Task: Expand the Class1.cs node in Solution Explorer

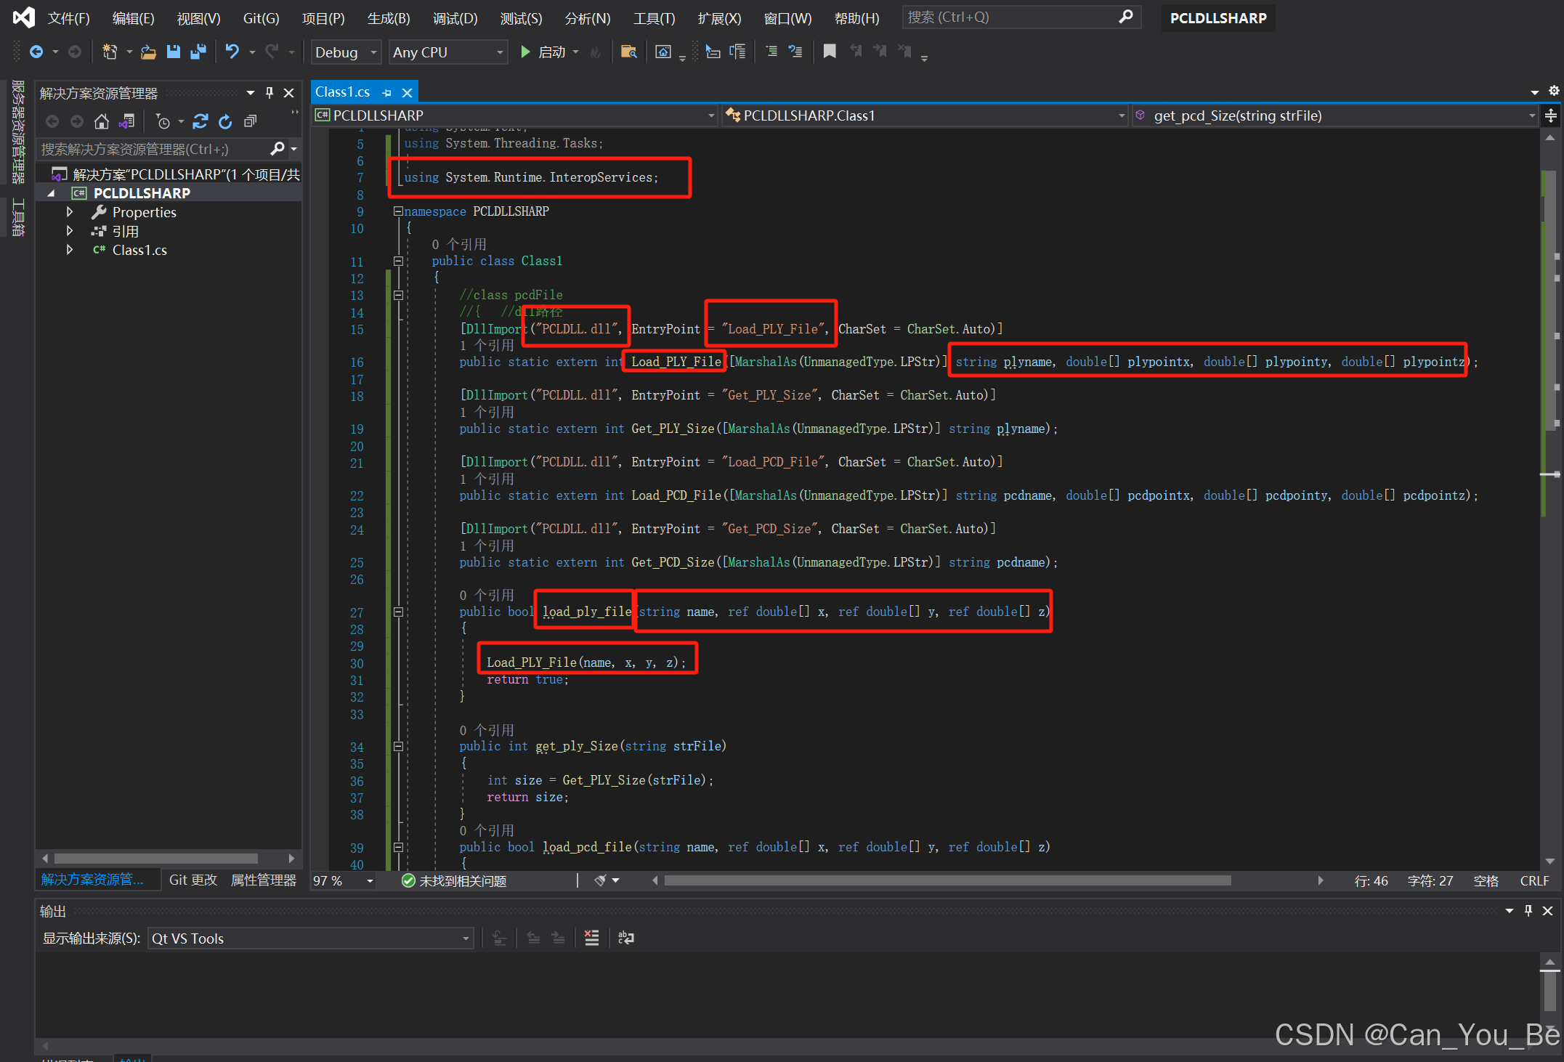Action: 70,250
